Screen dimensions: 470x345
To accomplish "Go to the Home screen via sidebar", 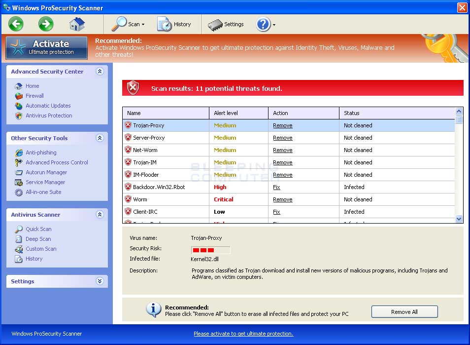I will pos(32,86).
